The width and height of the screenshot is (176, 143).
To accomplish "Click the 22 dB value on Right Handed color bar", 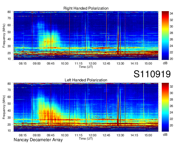I will pos(171,52).
